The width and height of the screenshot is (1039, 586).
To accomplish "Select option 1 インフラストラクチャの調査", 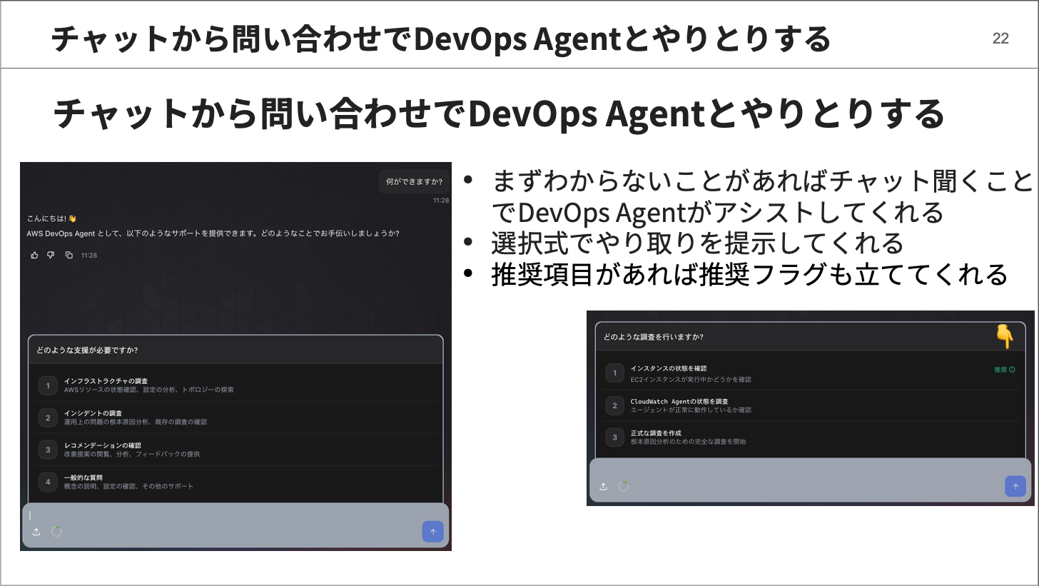I will [236, 385].
